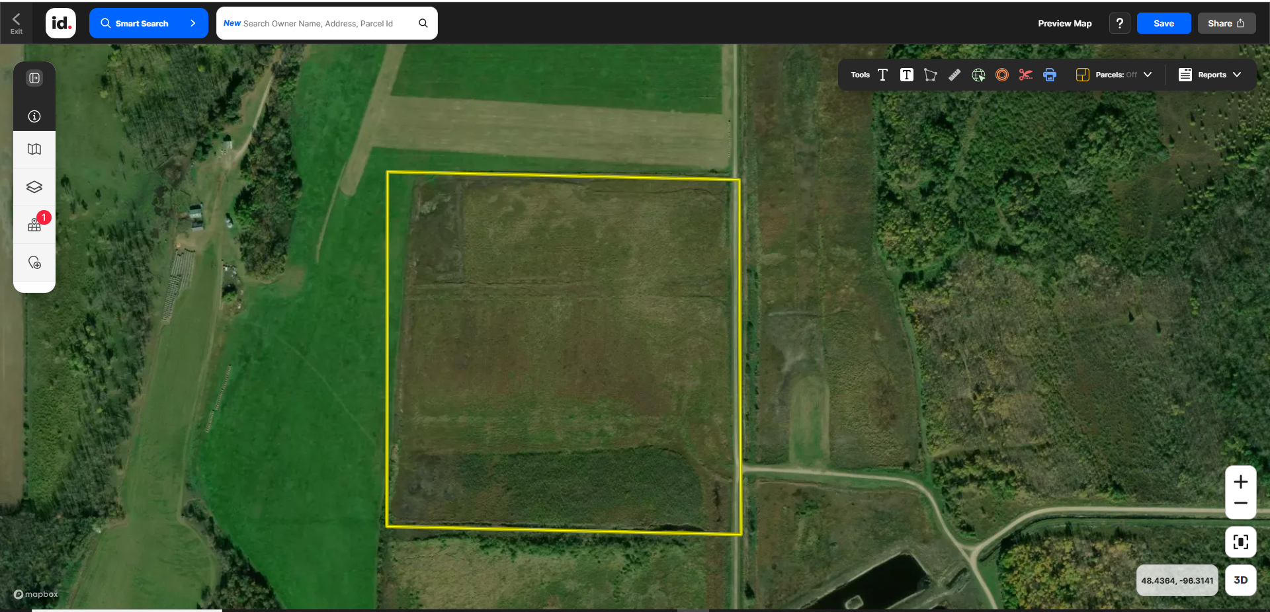This screenshot has height=612, width=1270.
Task: Select the plain Text tool
Action: [x=882, y=75]
